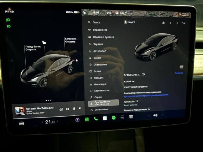Open Экран display settings
This screenshot has height=152, width=203.
95,71
